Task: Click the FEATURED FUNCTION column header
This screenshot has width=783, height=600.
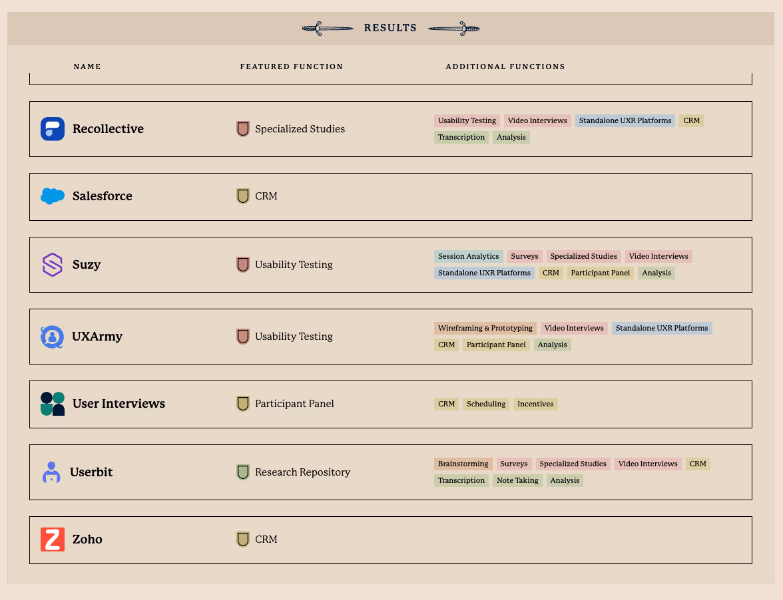Action: tap(292, 67)
